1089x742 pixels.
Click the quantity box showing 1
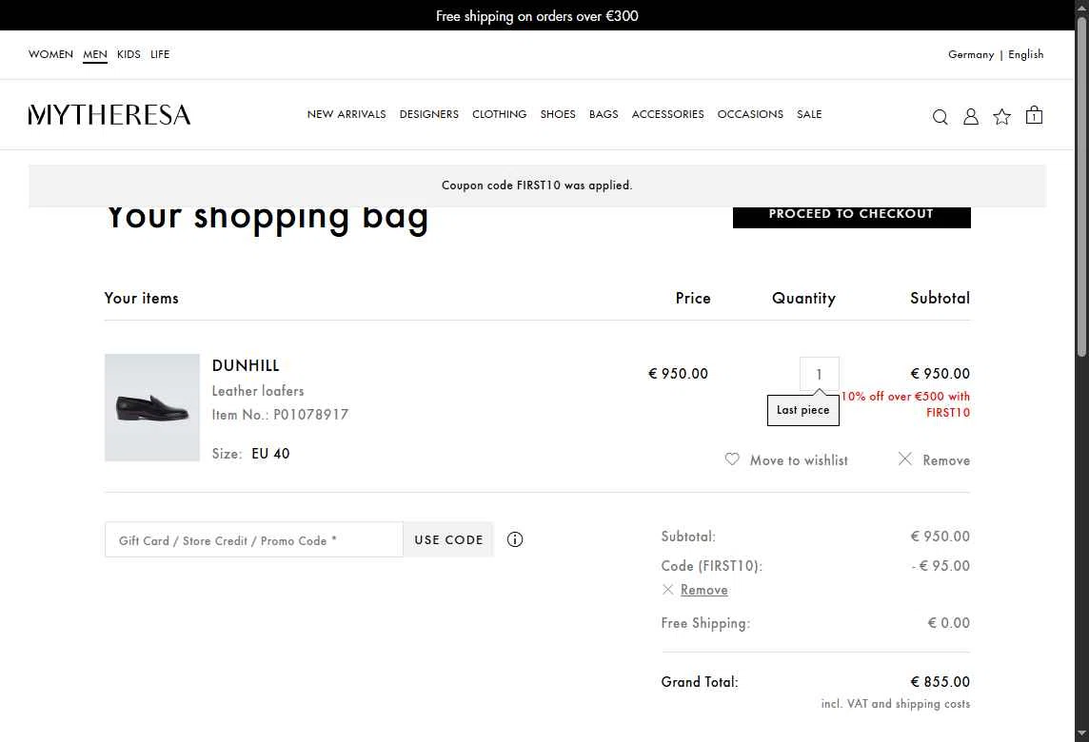(x=819, y=374)
